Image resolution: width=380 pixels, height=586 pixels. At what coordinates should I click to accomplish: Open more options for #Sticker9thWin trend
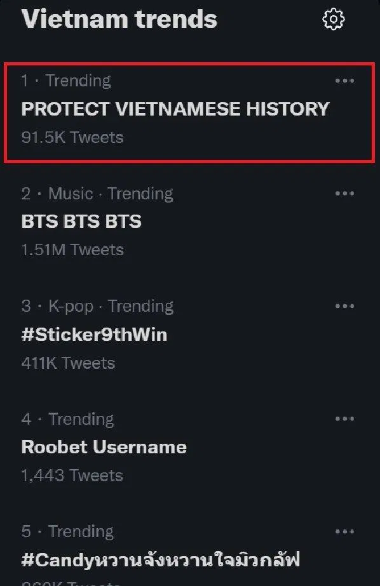click(x=345, y=306)
